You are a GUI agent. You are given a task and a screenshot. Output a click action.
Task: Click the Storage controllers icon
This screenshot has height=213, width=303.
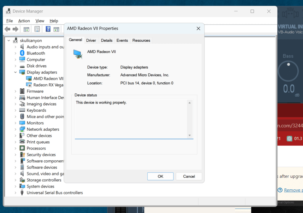tap(22, 180)
